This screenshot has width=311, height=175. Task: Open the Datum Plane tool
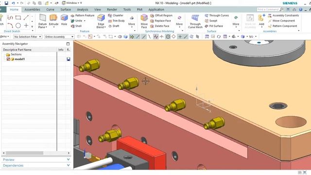pyautogui.click(x=42, y=21)
